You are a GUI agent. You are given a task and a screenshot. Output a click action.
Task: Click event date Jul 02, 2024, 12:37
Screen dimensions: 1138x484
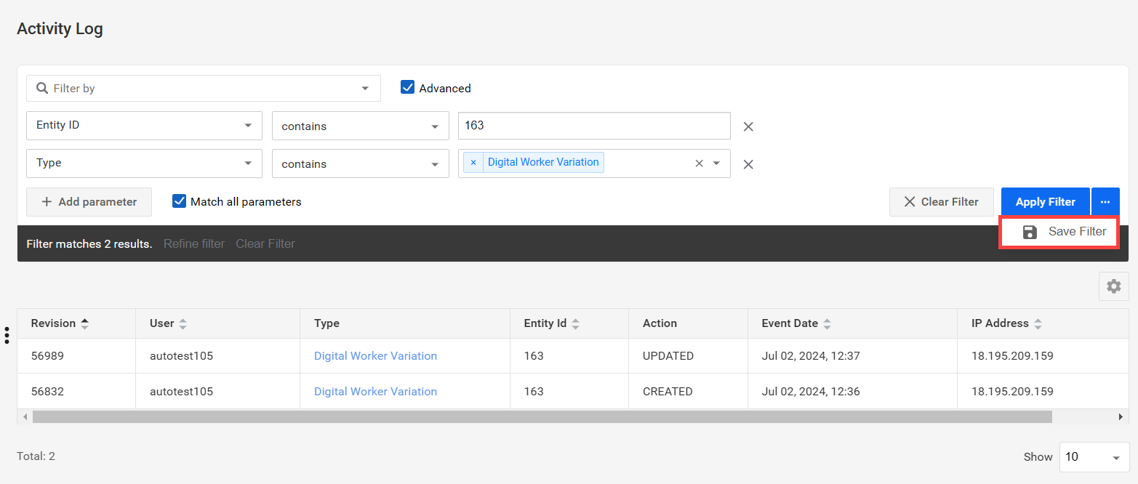click(x=811, y=356)
